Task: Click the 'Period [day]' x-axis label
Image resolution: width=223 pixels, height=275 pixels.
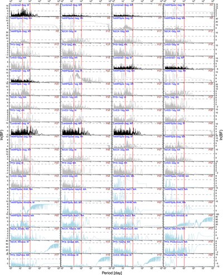Action: pos(111,273)
